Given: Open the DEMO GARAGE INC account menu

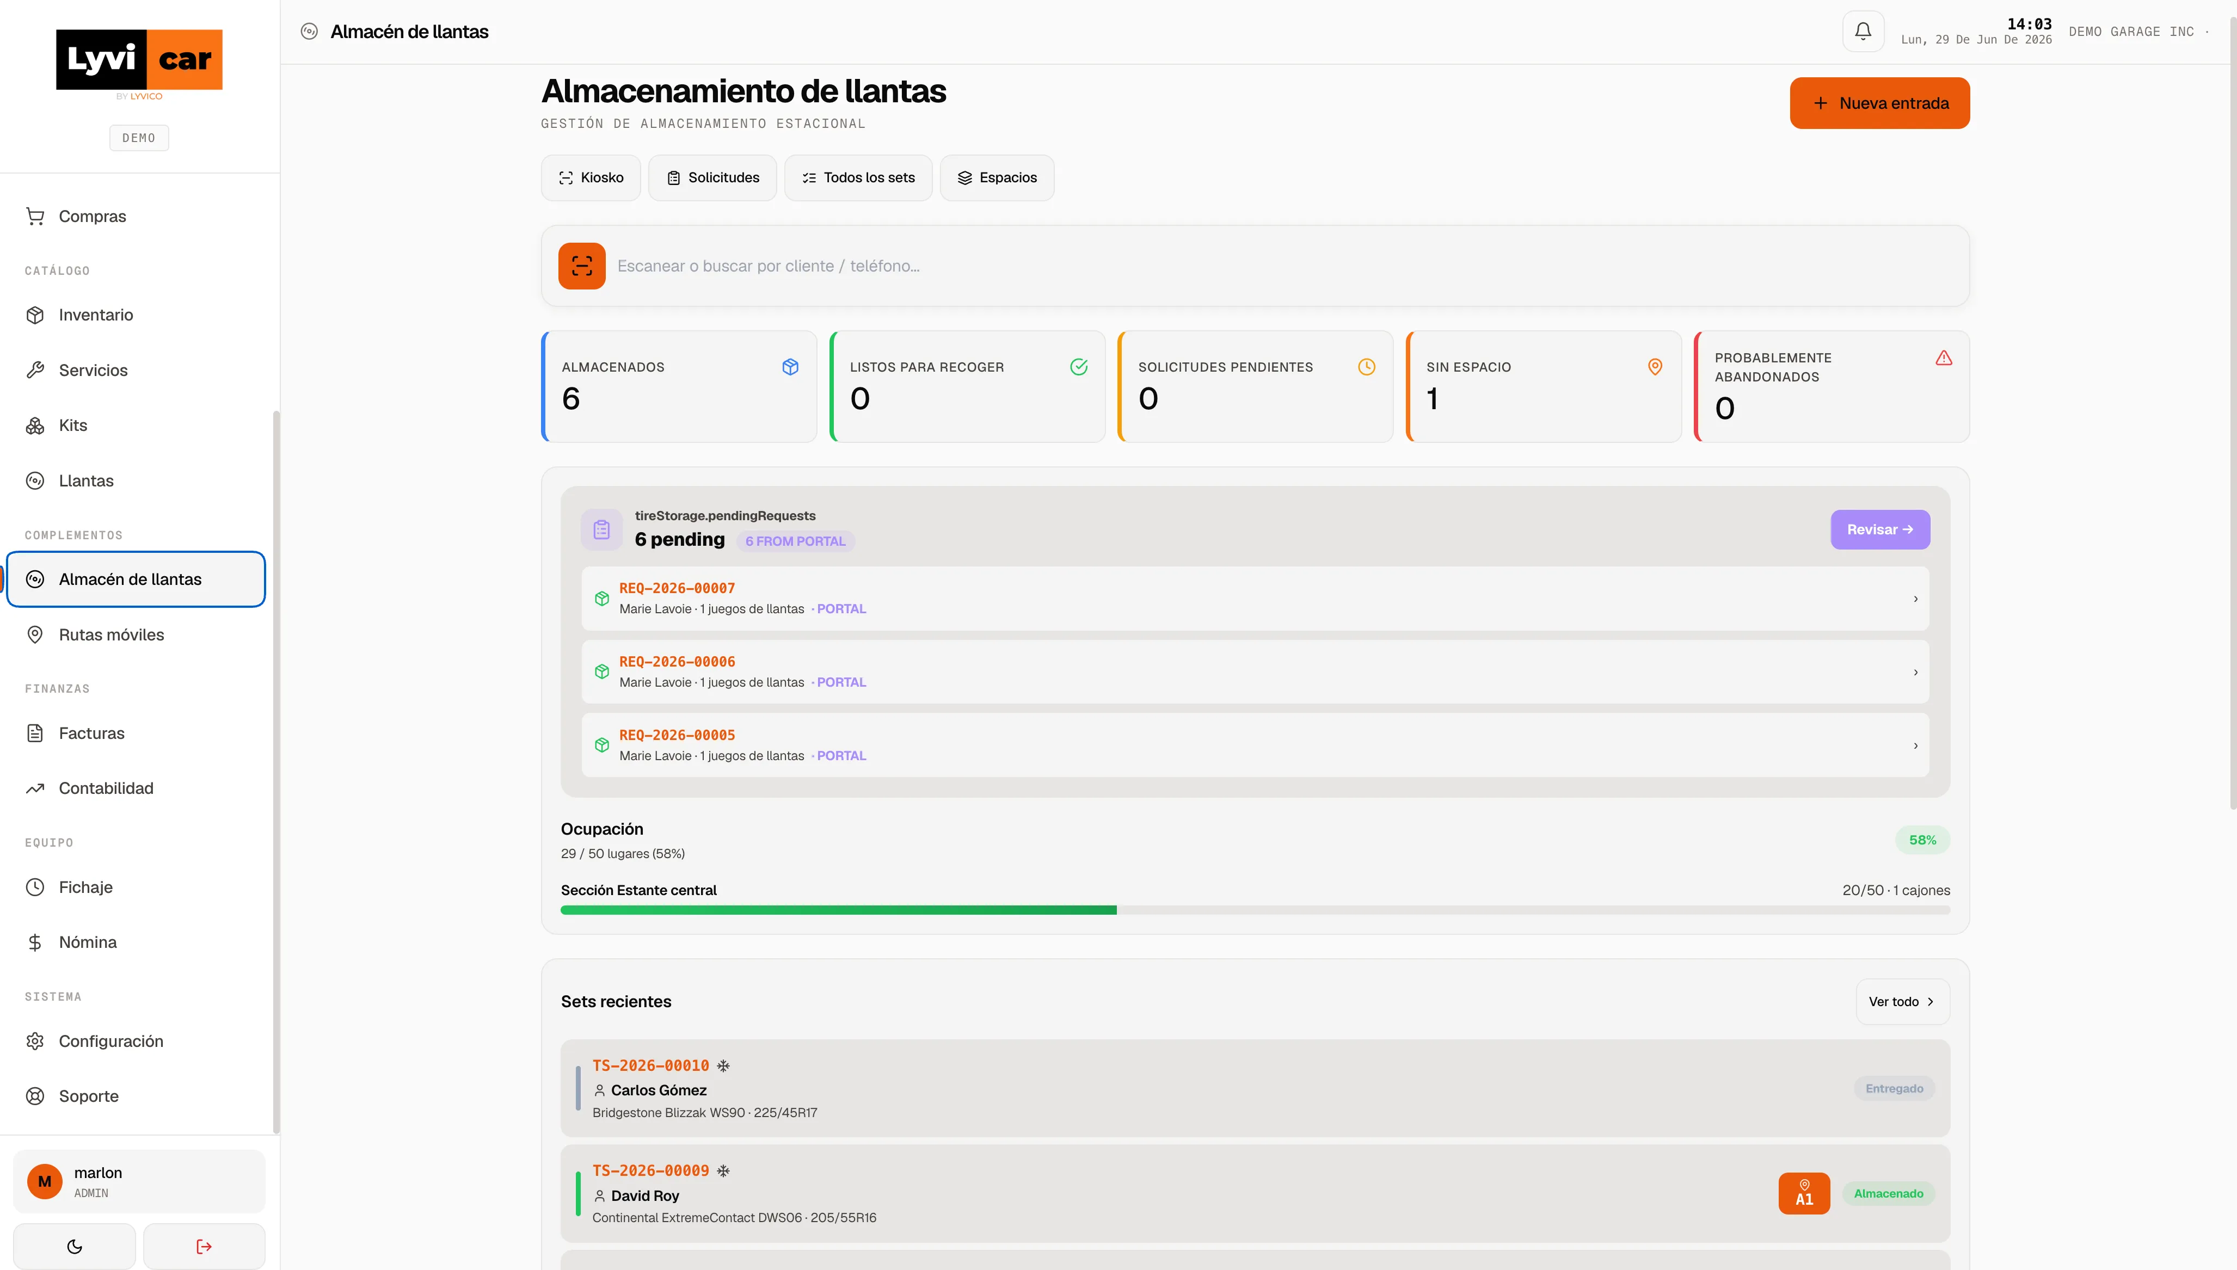Looking at the screenshot, I should 2138,32.
